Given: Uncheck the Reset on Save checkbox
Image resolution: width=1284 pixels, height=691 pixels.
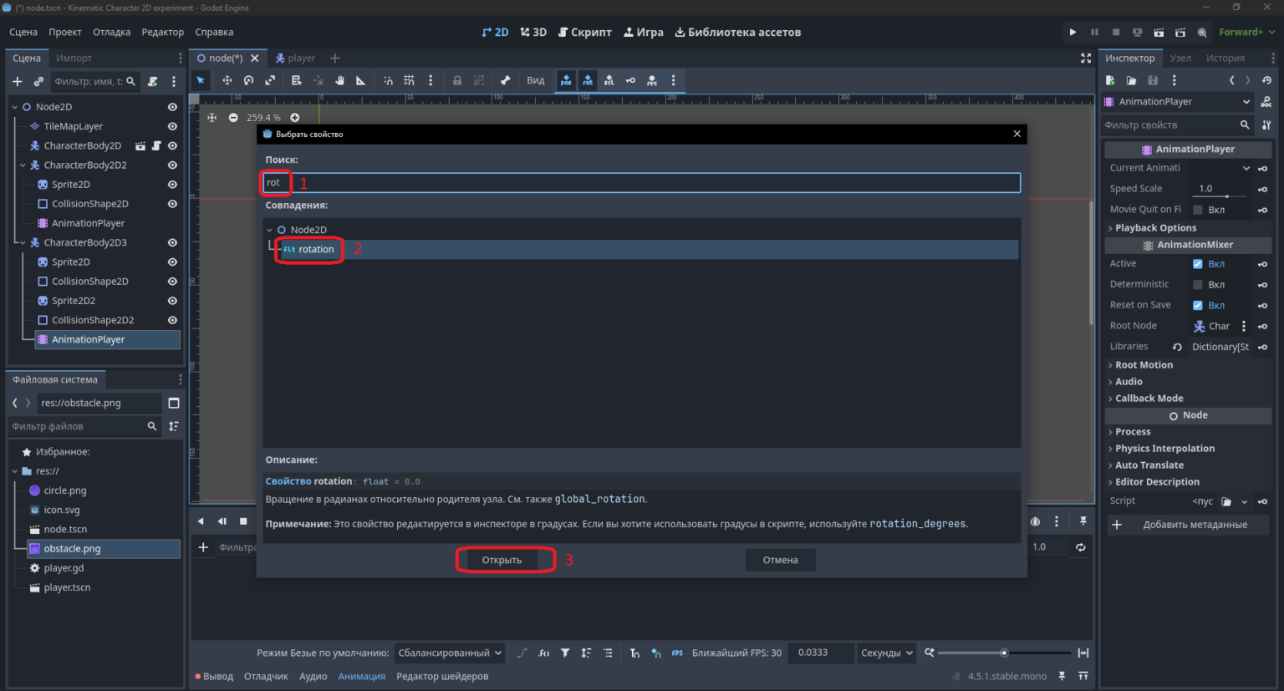Looking at the screenshot, I should [1197, 305].
